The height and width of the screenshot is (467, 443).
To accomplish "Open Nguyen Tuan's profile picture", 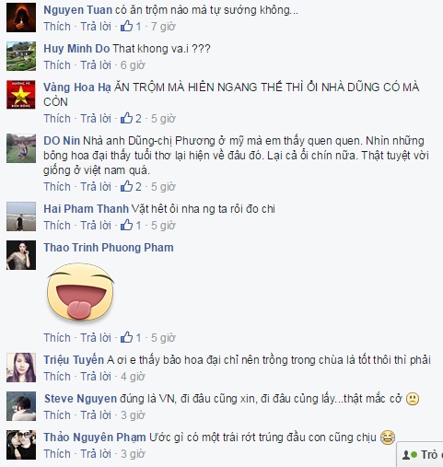I will 21,18.
